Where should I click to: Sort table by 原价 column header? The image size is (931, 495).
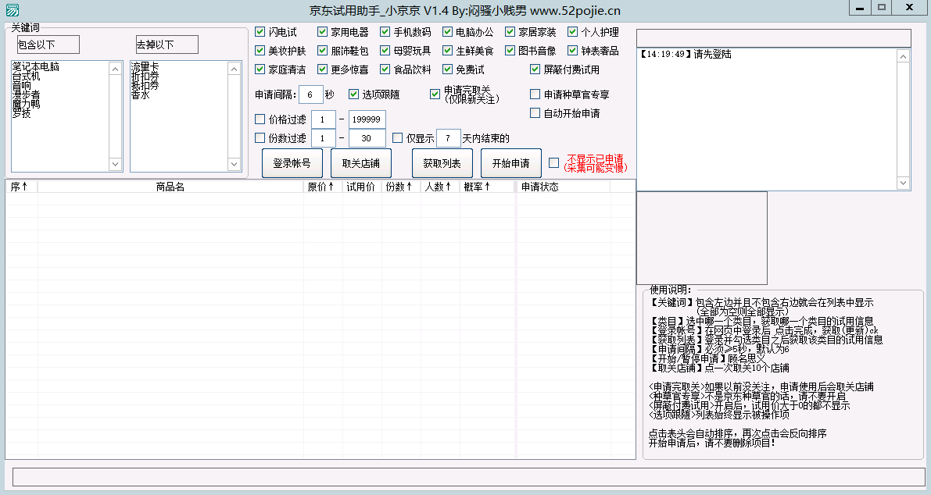point(322,187)
